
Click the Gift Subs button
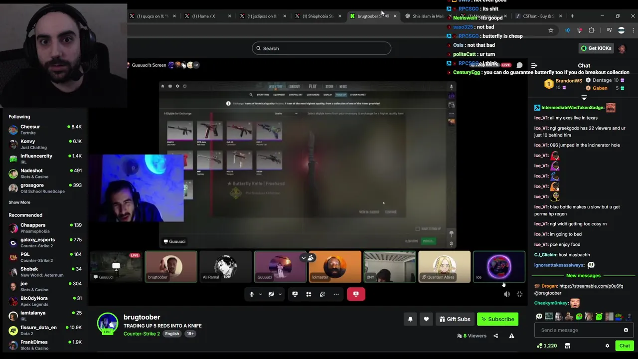455,319
